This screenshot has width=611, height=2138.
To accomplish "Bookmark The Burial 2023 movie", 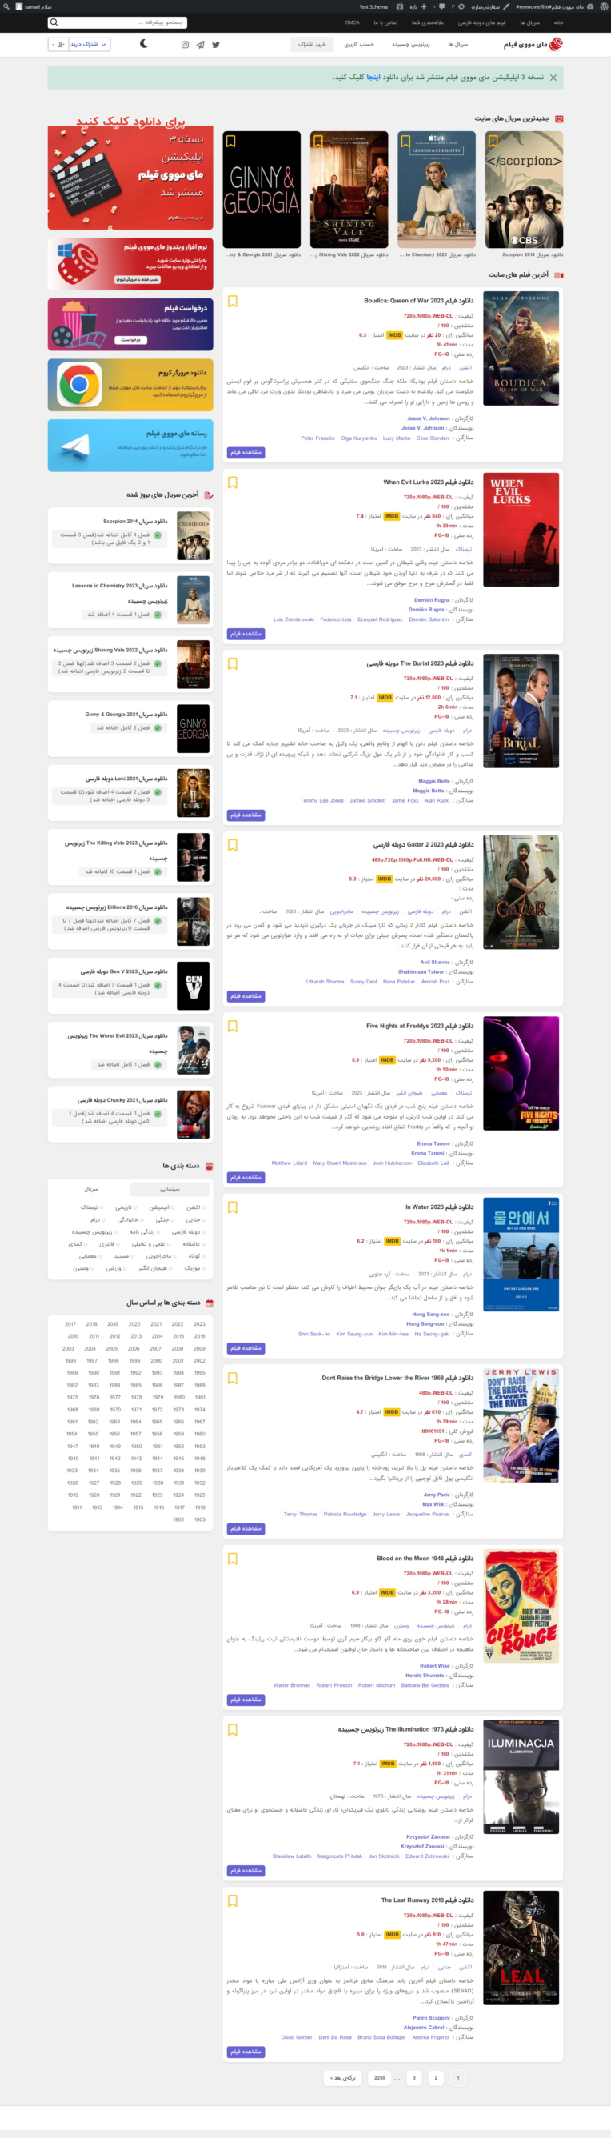I will click(x=232, y=663).
